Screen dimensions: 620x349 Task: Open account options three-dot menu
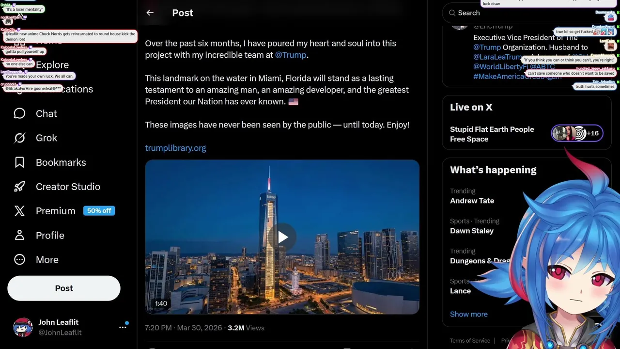click(123, 327)
